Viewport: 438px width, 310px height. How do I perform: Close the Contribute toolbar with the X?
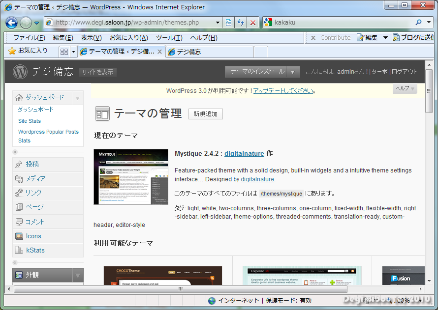[x=313, y=38]
